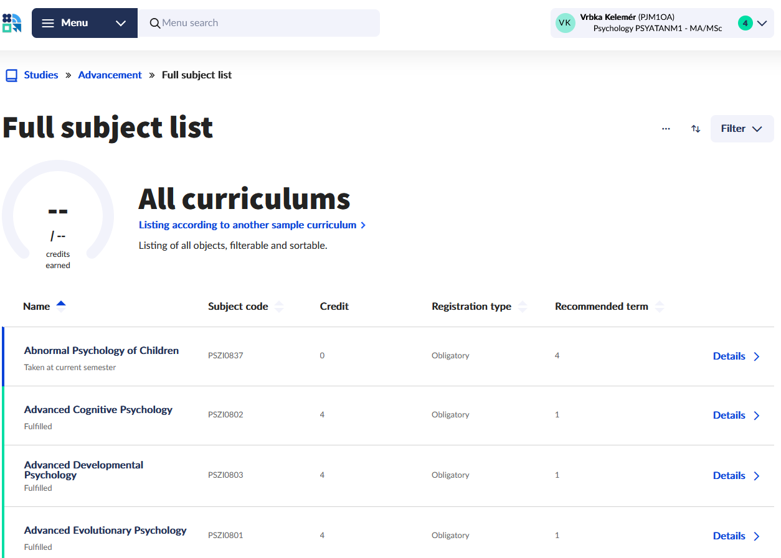Viewport: 781px width, 558px height.
Task: Expand the main Menu dropdown chevron
Action: pyautogui.click(x=121, y=23)
